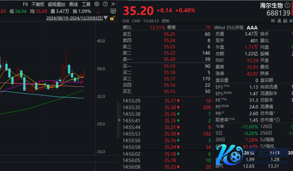The height and width of the screenshot is (171, 293).
Task: Collapse the quote panel using the » handle
Action: click(119, 120)
